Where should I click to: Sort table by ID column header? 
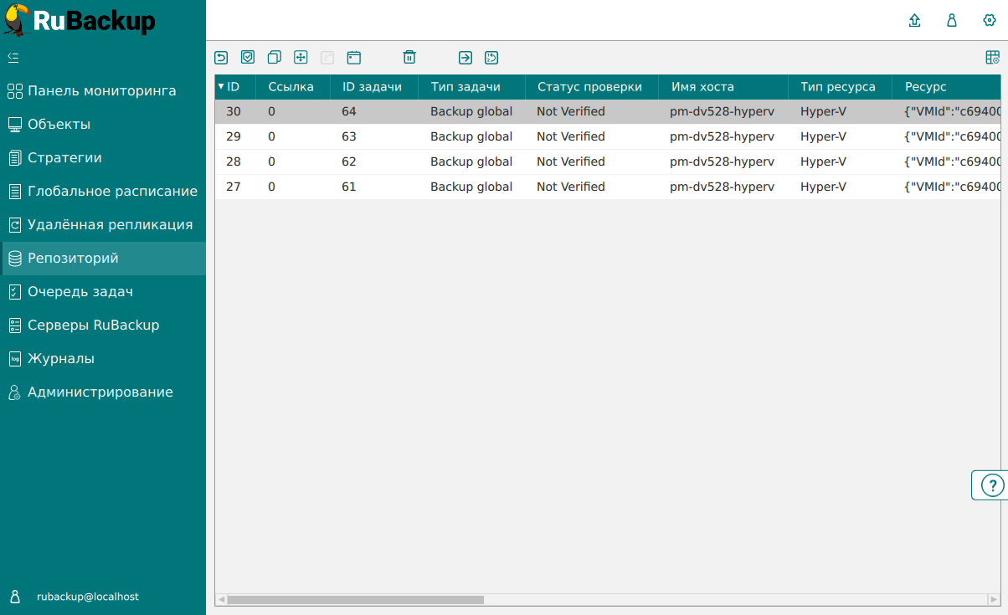pyautogui.click(x=233, y=87)
